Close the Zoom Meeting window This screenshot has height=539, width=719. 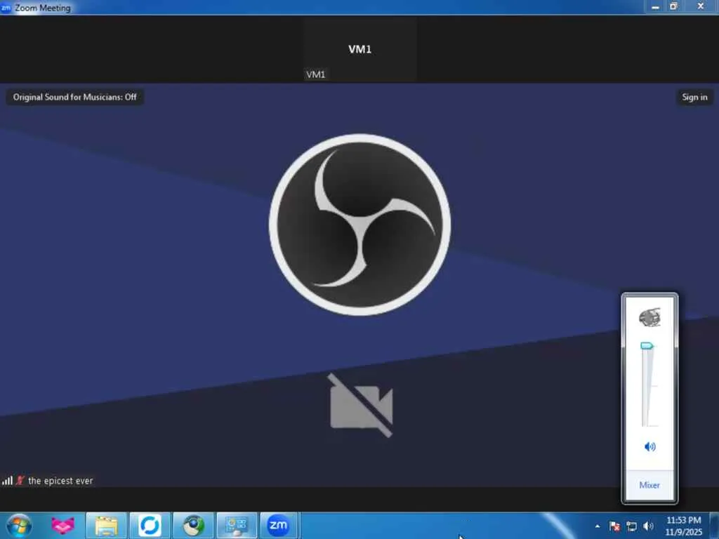pos(700,6)
